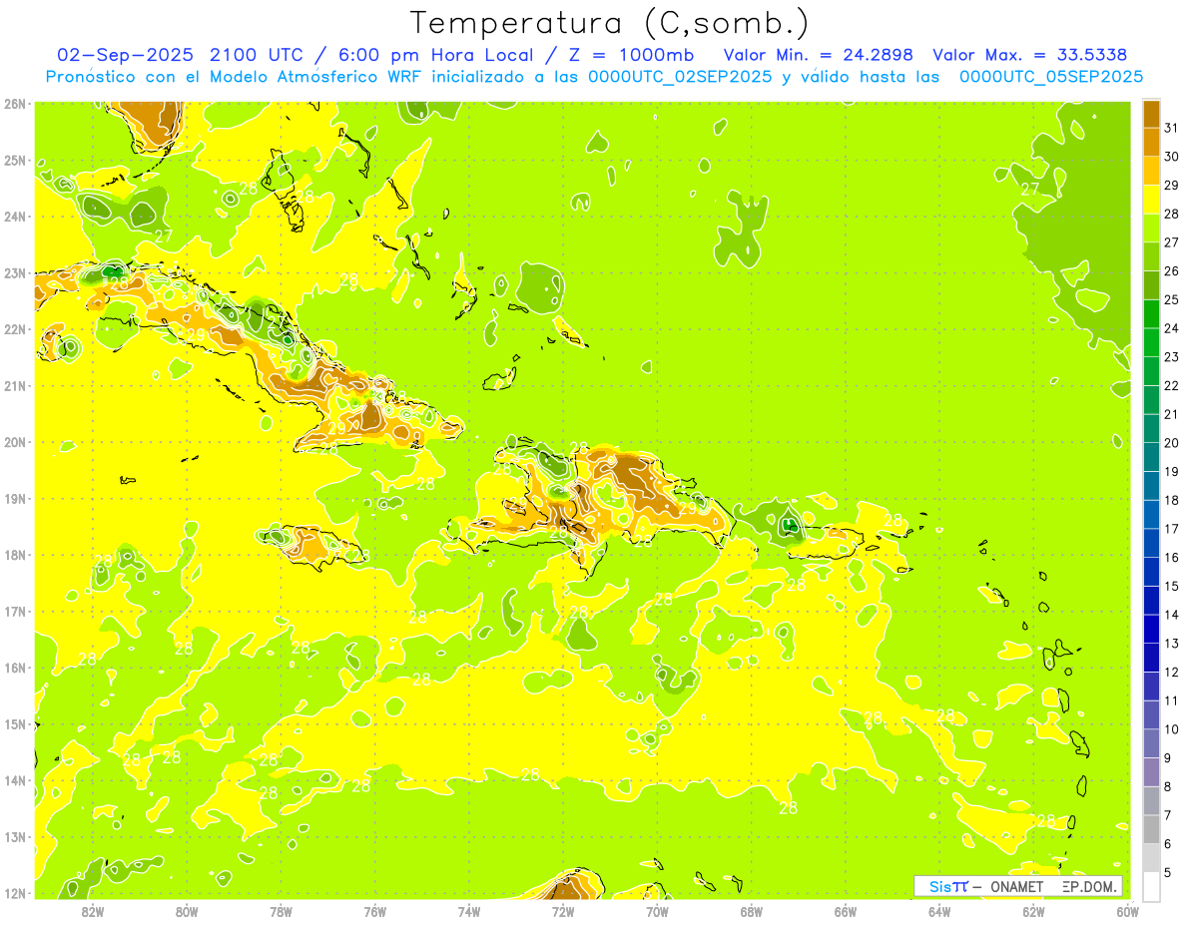This screenshot has height=925, width=1198.
Task: Click the 16N latitude axis label
Action: point(15,668)
